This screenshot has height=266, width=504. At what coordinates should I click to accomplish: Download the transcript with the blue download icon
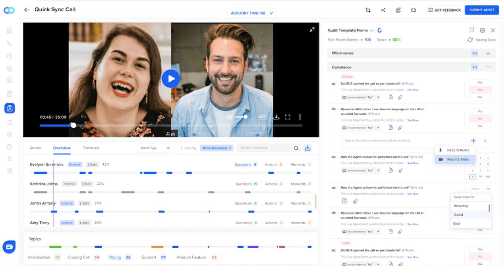tap(308, 148)
